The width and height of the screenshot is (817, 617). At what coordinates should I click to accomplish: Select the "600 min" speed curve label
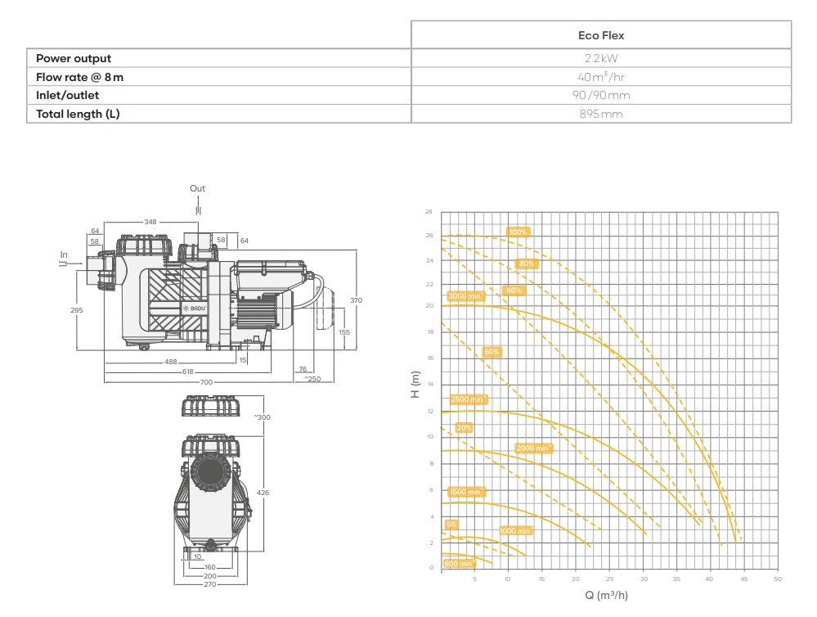pos(459,564)
